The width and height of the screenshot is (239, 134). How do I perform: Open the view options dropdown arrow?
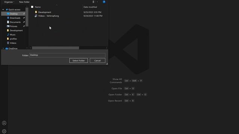[x=97, y=2]
